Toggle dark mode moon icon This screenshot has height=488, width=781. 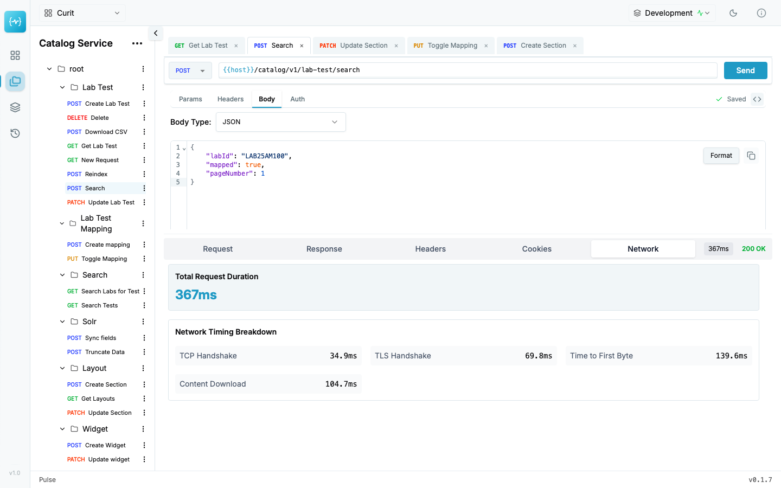point(733,13)
